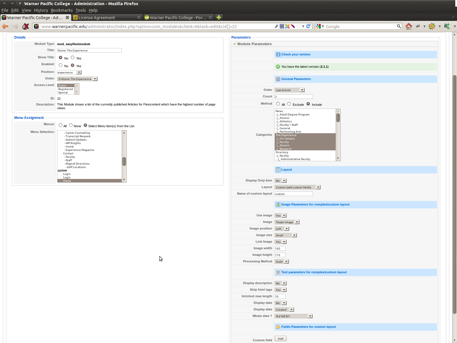Click the green checkmark latest version icon

pyautogui.click(x=278, y=67)
